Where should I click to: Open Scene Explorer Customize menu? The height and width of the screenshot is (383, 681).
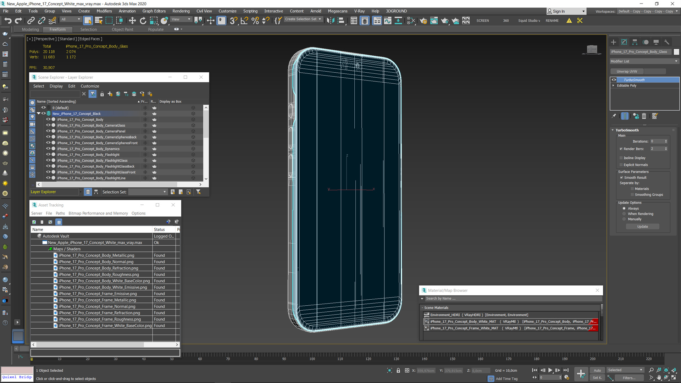[90, 86]
